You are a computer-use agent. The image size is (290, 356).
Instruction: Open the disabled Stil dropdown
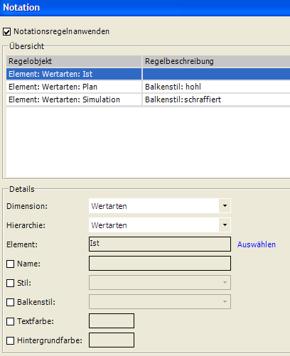click(160, 282)
